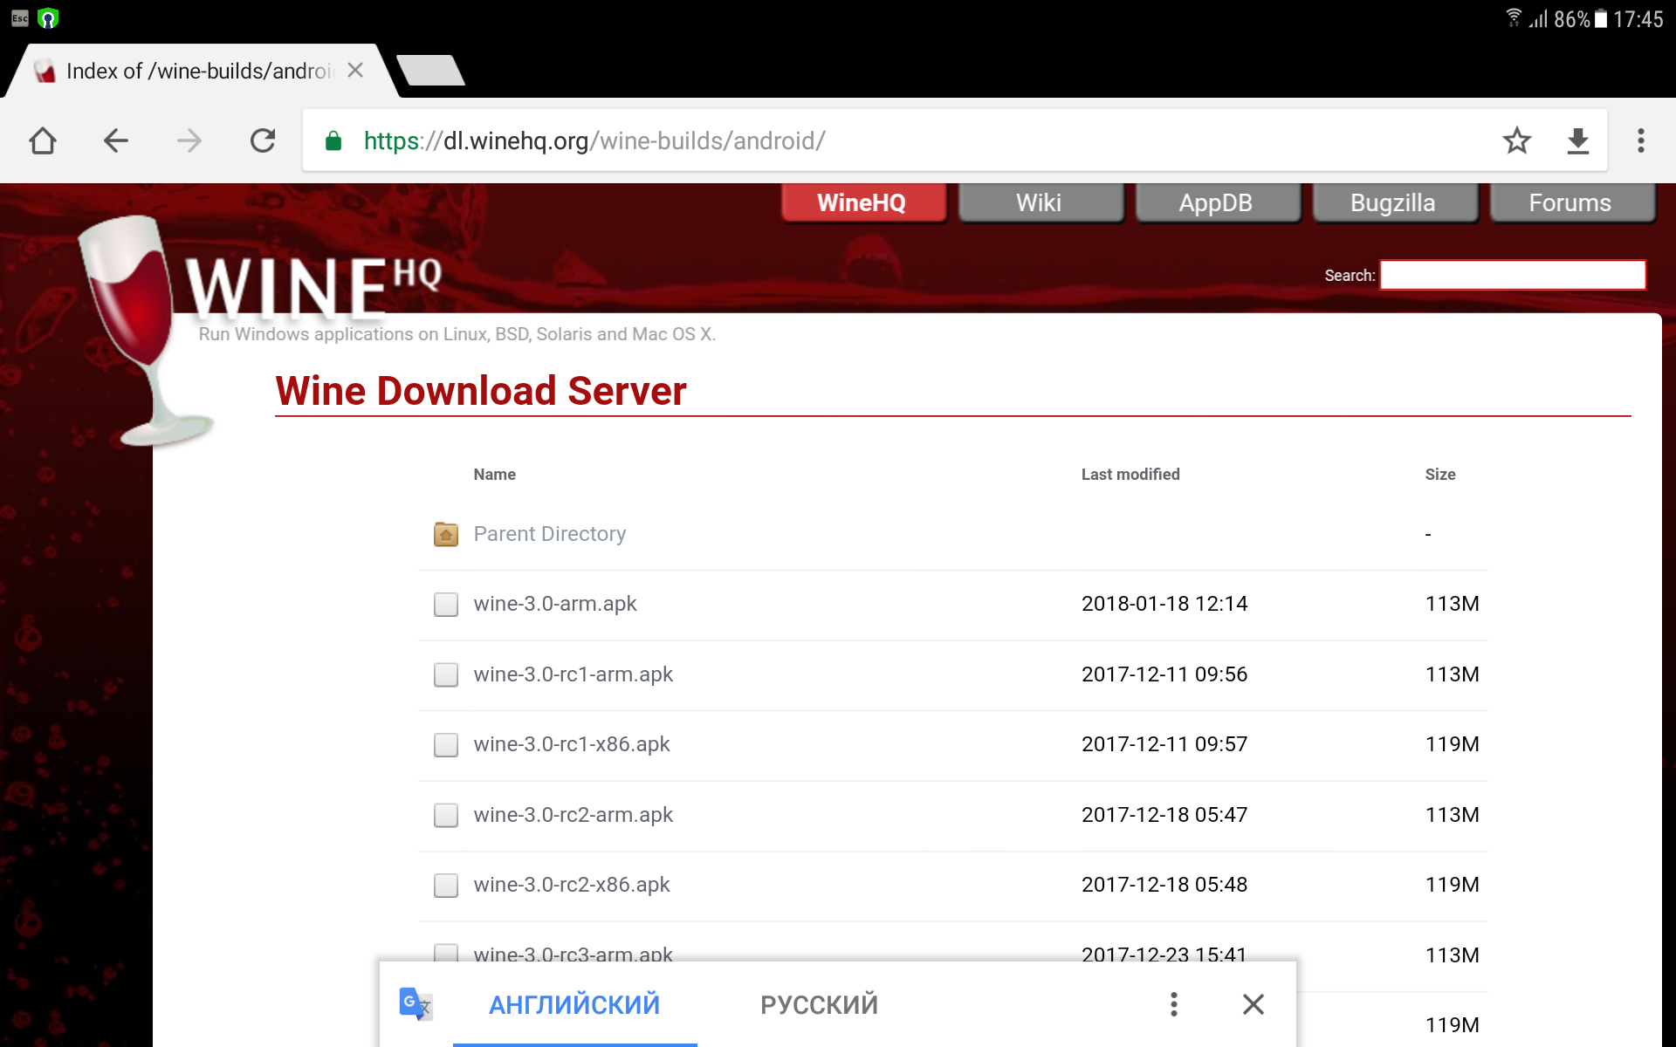Viewport: 1676px width, 1047px height.
Task: Focus the Search input field
Action: click(x=1513, y=275)
